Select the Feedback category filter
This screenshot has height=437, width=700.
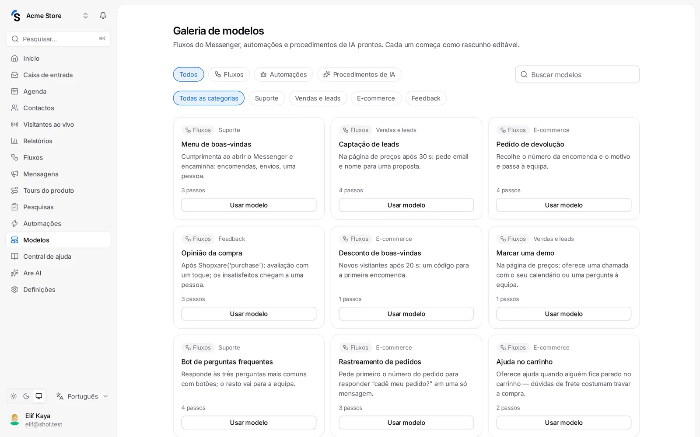[x=426, y=98]
